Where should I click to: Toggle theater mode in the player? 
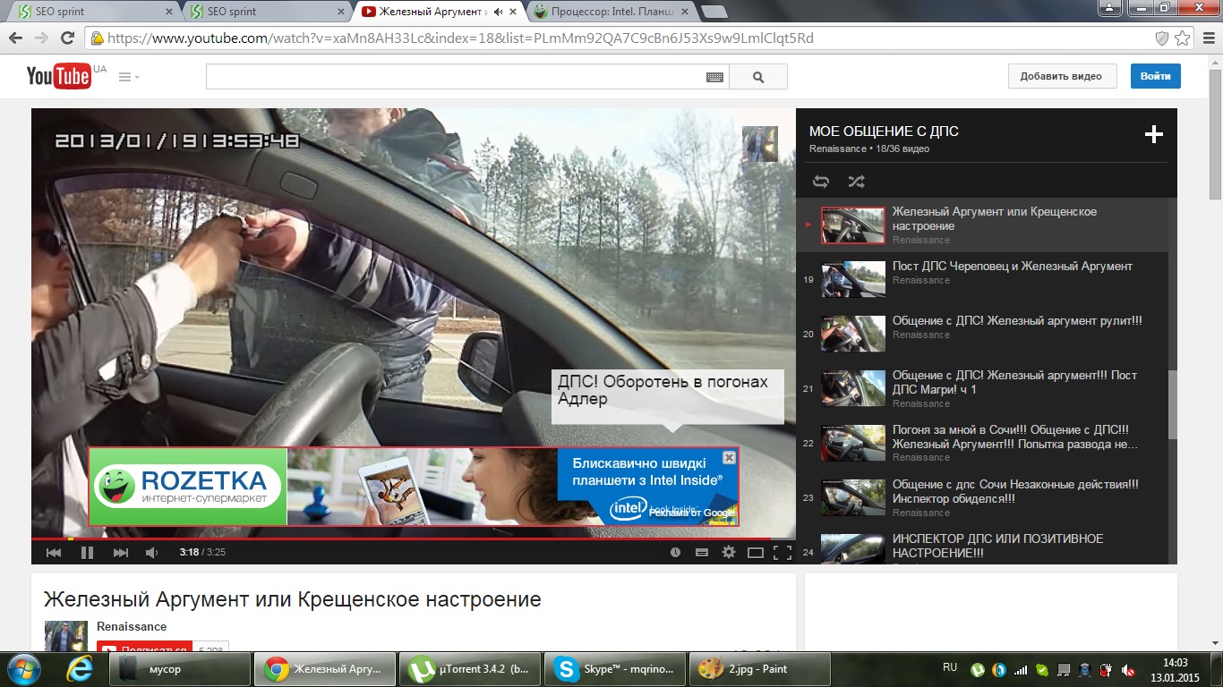[756, 553]
